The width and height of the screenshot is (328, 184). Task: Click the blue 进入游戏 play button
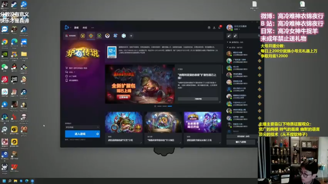80,134
